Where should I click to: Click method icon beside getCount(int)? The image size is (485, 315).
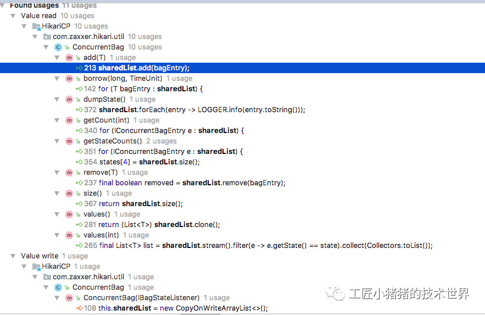pos(69,120)
